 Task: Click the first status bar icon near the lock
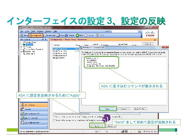(122, 131)
